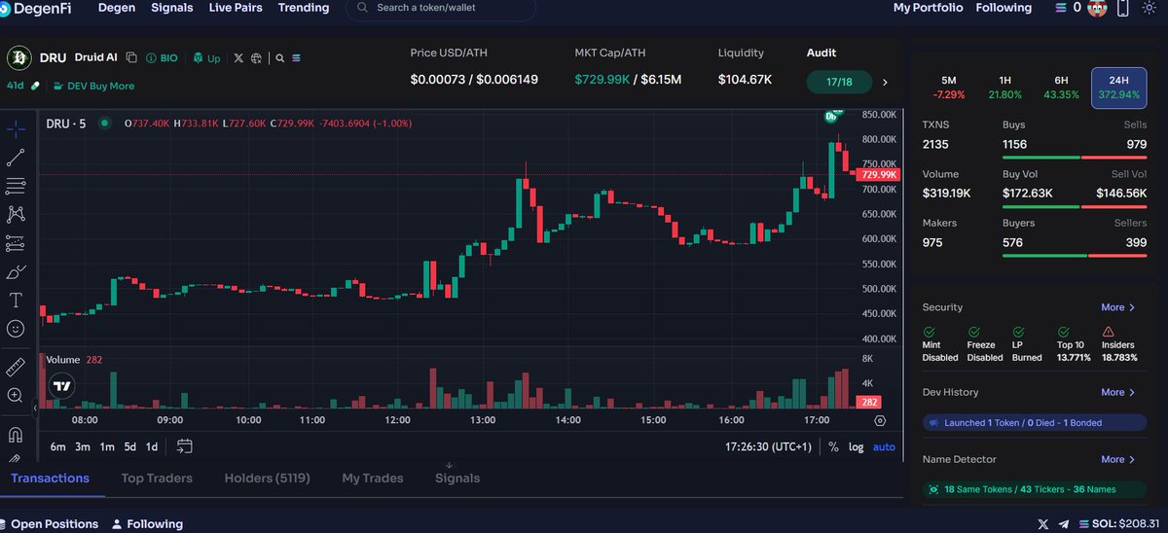
Task: Select the 5M timeframe stats
Action: 949,88
